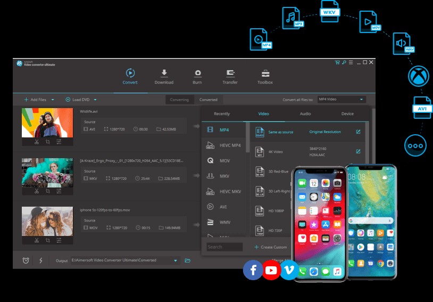Trim the Ergo_Proxy MKV video
The height and width of the screenshot is (302, 433).
click(37, 191)
